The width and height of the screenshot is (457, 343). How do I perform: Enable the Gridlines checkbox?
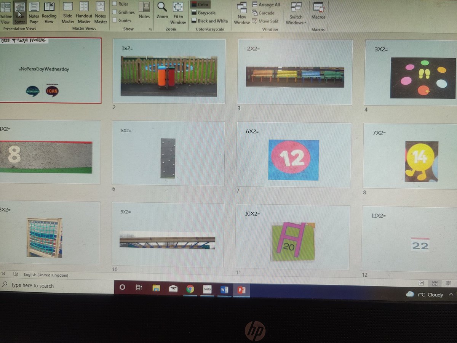123,12
